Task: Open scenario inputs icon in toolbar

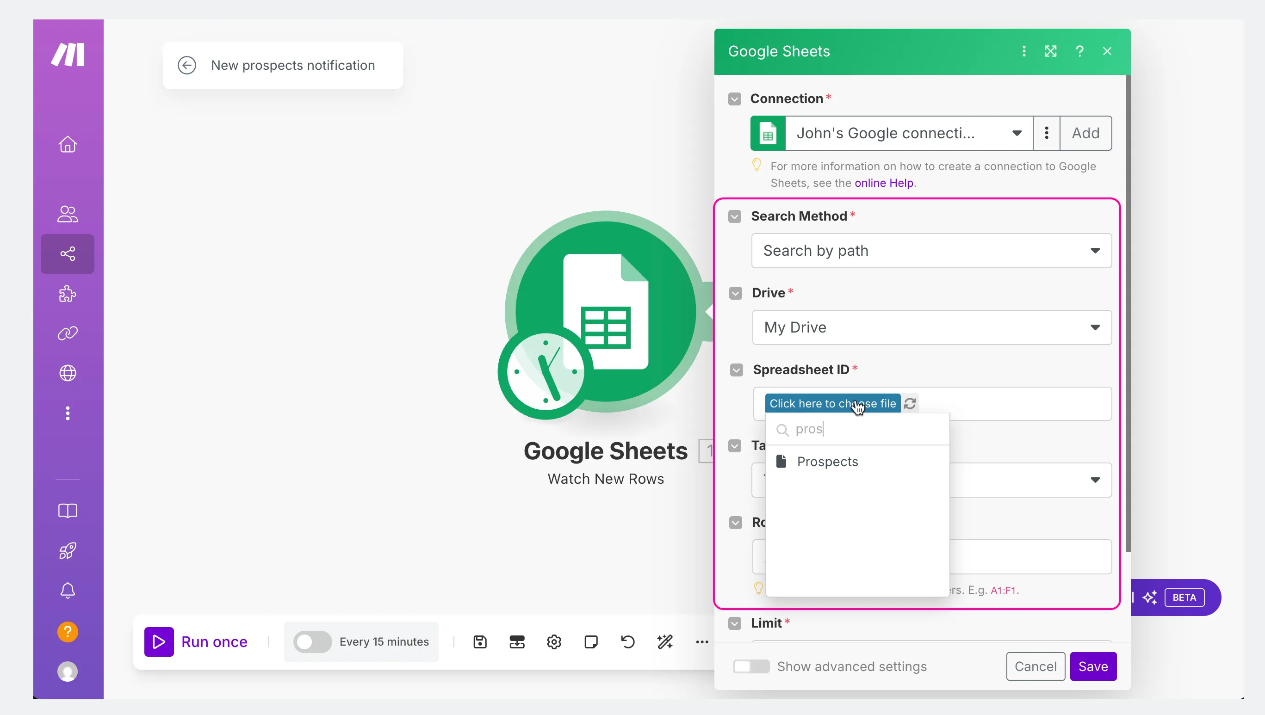Action: pos(517,642)
